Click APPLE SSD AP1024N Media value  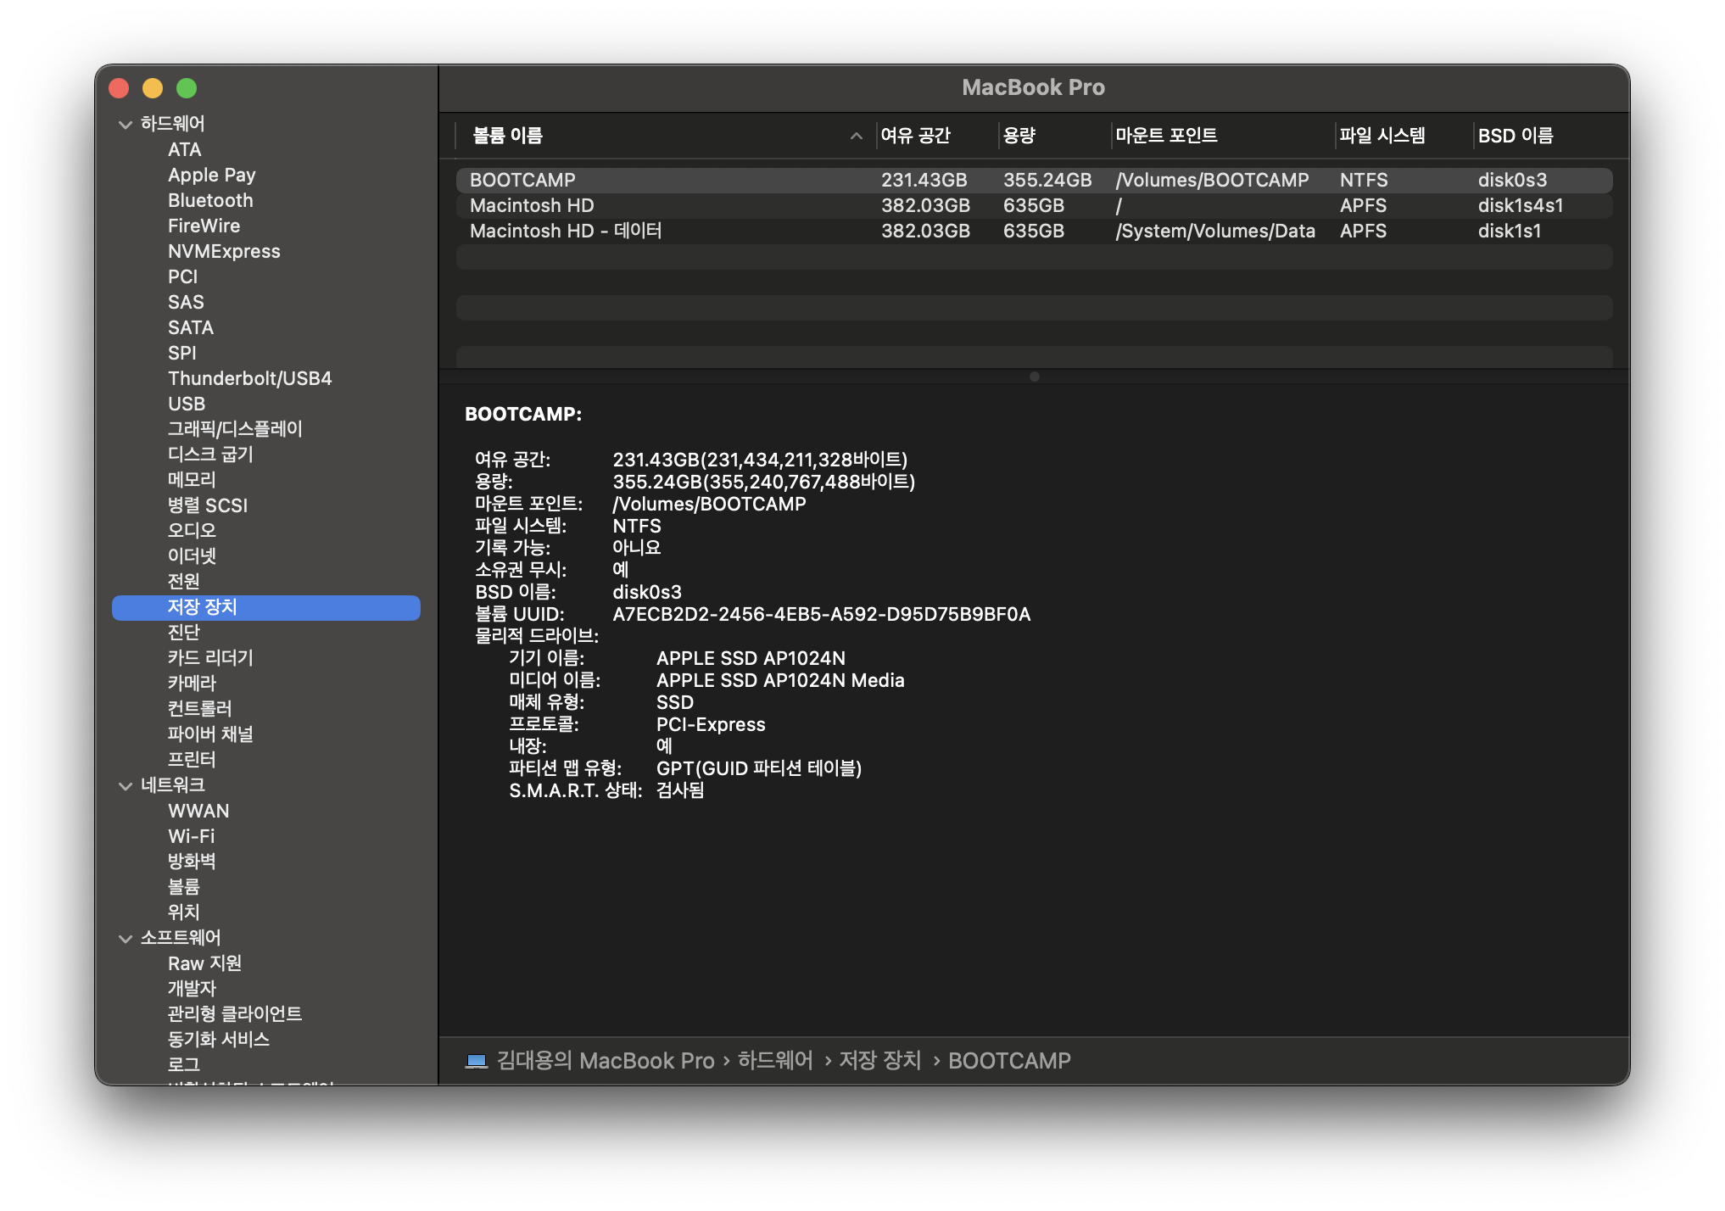(x=780, y=680)
